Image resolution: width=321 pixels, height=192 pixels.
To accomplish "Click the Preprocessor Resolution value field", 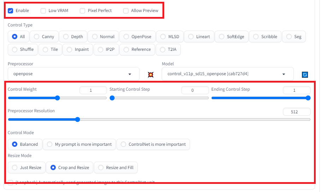I will [x=297, y=112].
